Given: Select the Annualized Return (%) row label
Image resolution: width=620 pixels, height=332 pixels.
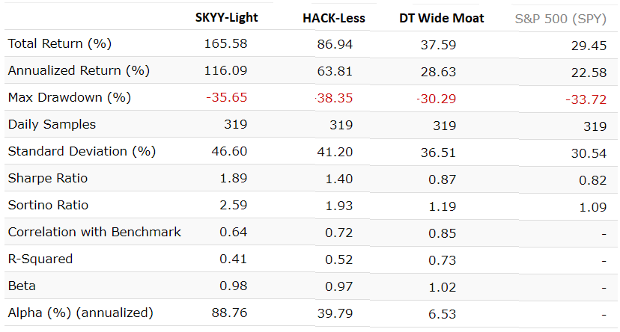Looking at the screenshot, I should (x=79, y=70).
